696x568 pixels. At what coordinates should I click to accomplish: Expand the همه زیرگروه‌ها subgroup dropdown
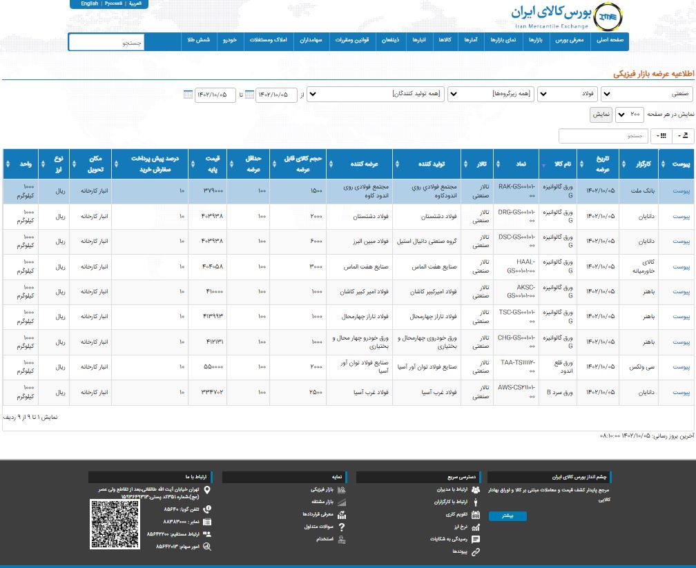491,94
